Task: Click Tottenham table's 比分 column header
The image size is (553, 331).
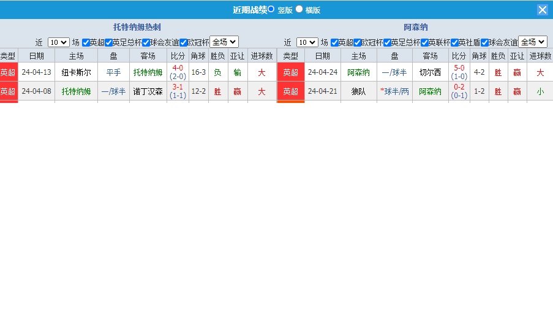Action: 178,56
